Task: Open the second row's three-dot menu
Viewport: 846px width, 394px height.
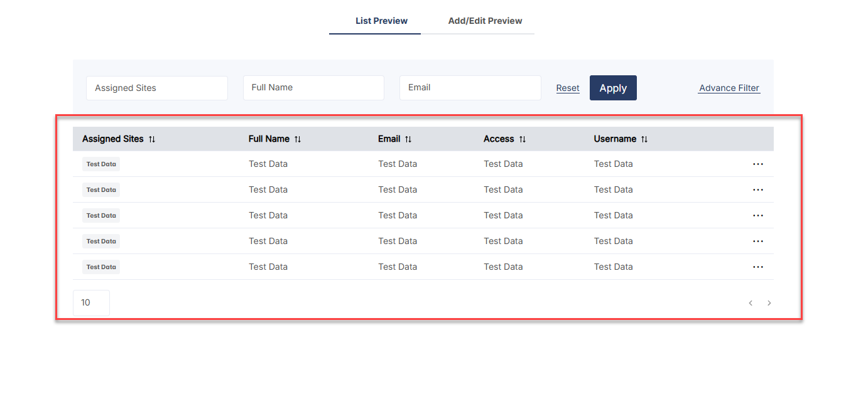Action: (758, 189)
